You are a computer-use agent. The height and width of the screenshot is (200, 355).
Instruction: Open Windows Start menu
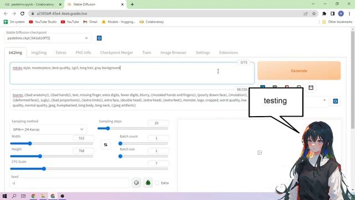[4, 196]
